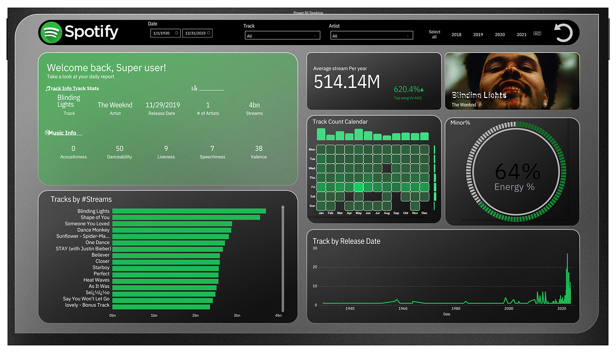Switch to the Music Info view

tap(64, 132)
